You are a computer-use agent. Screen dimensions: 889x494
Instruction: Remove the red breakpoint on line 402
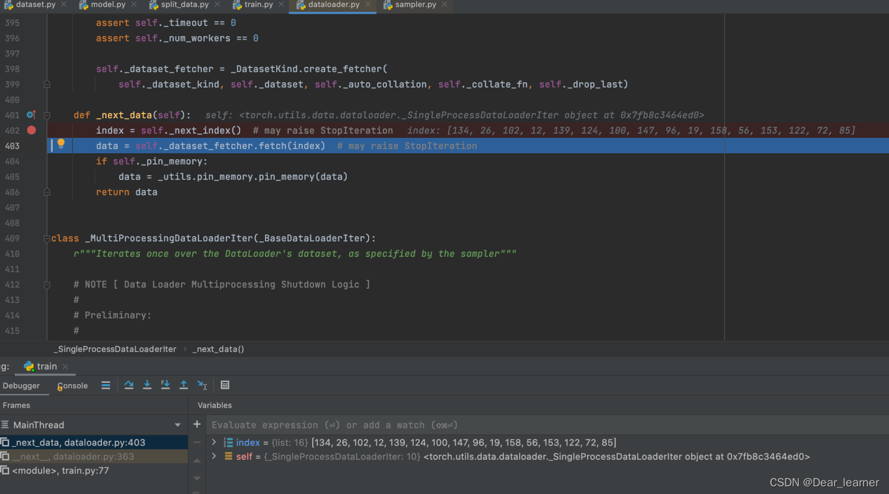pos(31,130)
